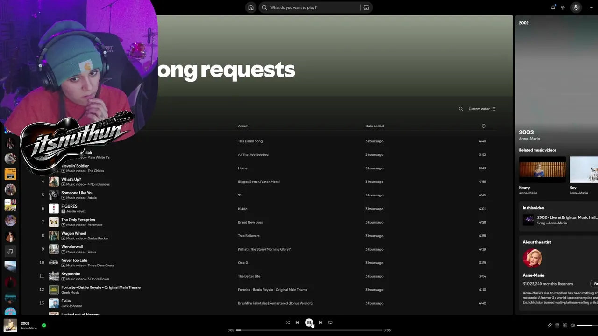Open artist link Darius Rucker
This screenshot has width=598, height=336.
98,238
